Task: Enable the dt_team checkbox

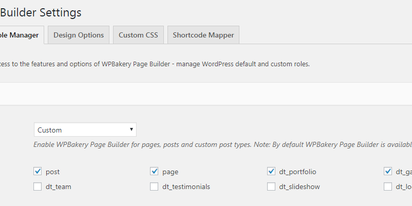Action: 38,186
